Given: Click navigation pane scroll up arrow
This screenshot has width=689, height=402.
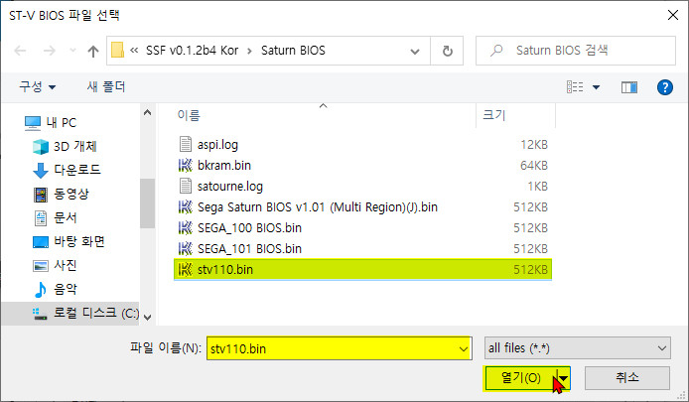Looking at the screenshot, I should [148, 113].
